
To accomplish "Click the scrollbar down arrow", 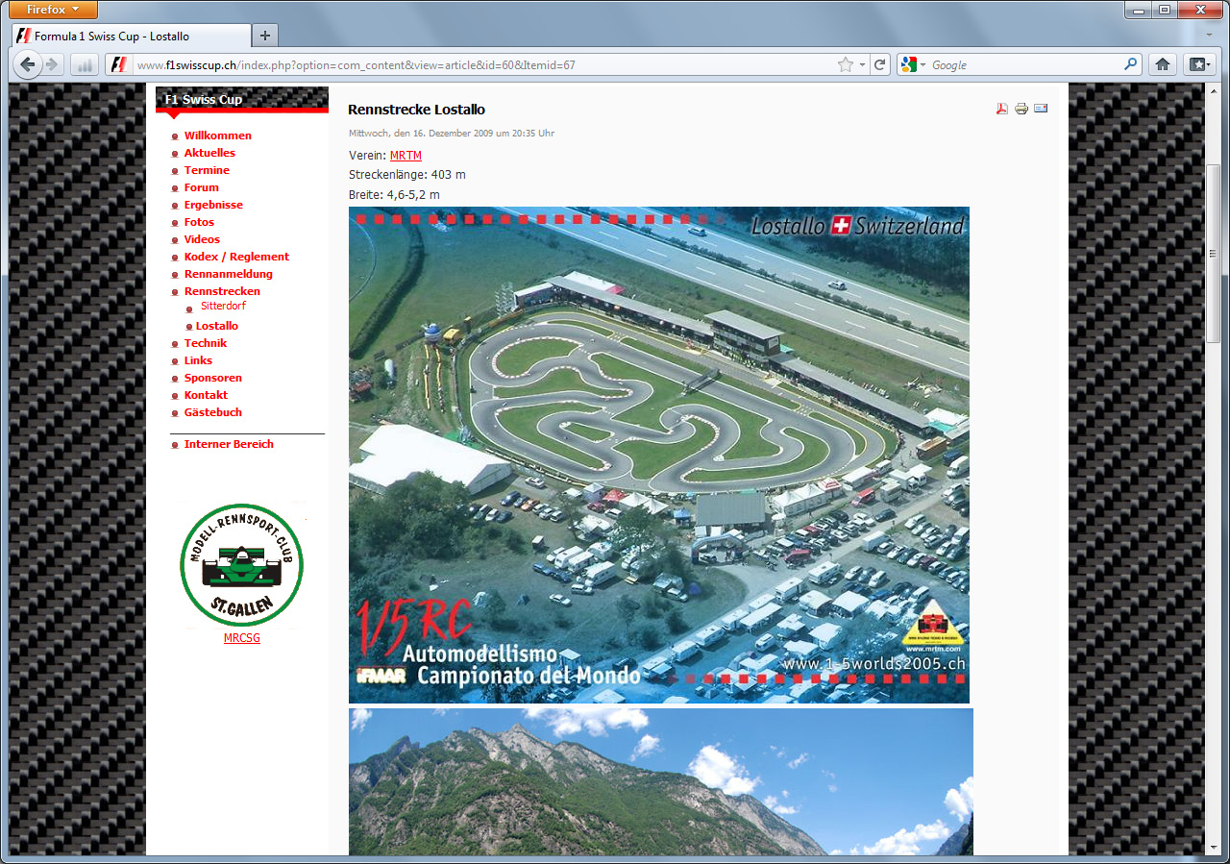I will click(x=1214, y=848).
